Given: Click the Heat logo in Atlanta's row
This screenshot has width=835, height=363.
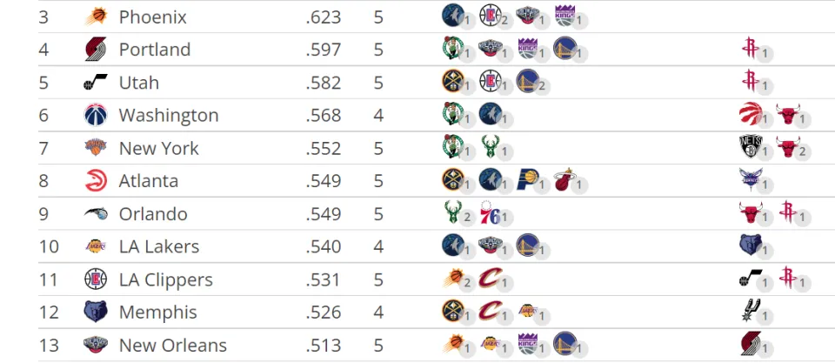Looking at the screenshot, I should 564,179.
